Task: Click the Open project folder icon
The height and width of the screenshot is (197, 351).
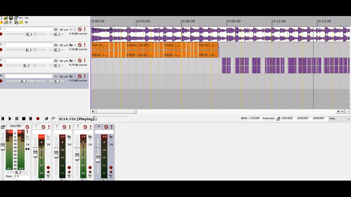Action: pos(6,18)
